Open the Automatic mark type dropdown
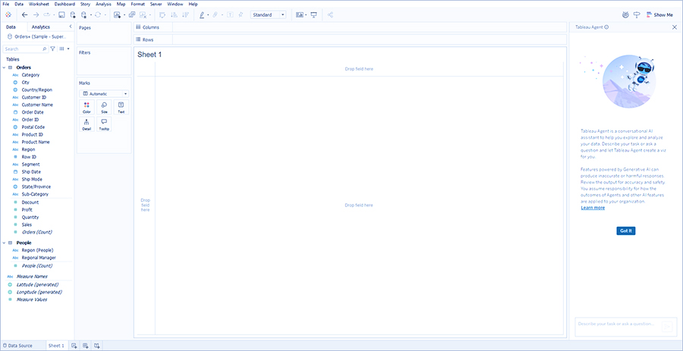683x351 pixels. pyautogui.click(x=104, y=93)
